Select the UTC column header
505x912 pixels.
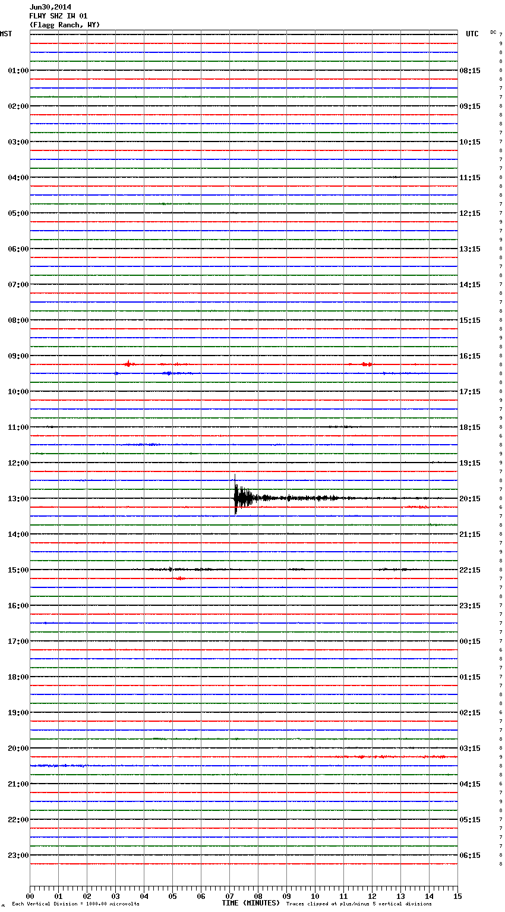click(x=472, y=34)
